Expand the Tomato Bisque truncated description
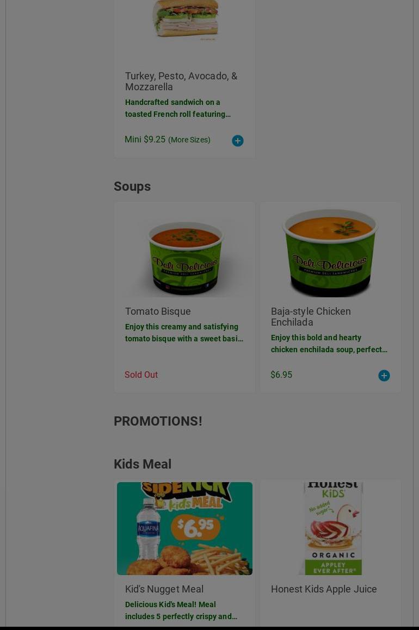 184,333
